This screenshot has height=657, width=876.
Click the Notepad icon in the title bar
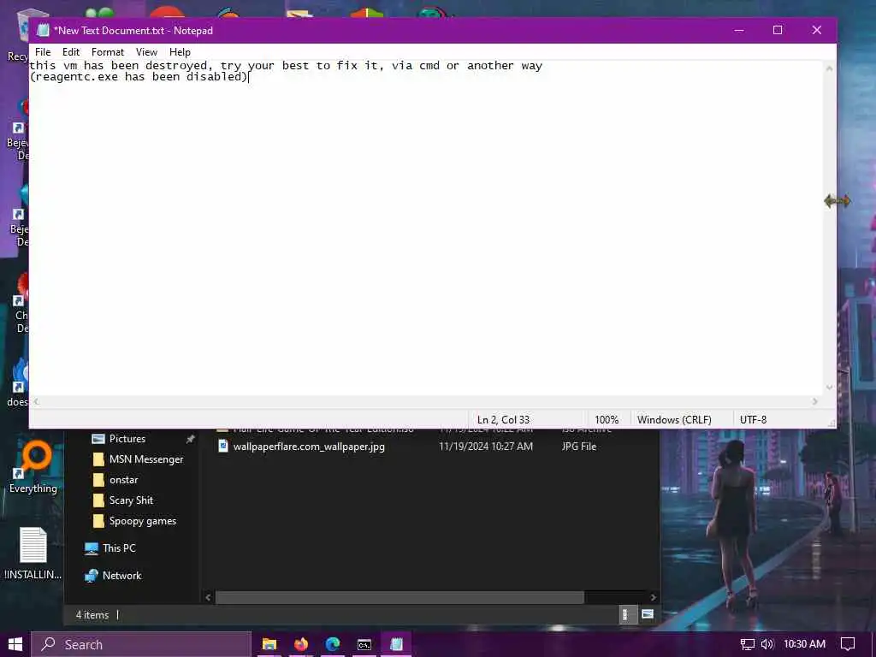pos(43,31)
